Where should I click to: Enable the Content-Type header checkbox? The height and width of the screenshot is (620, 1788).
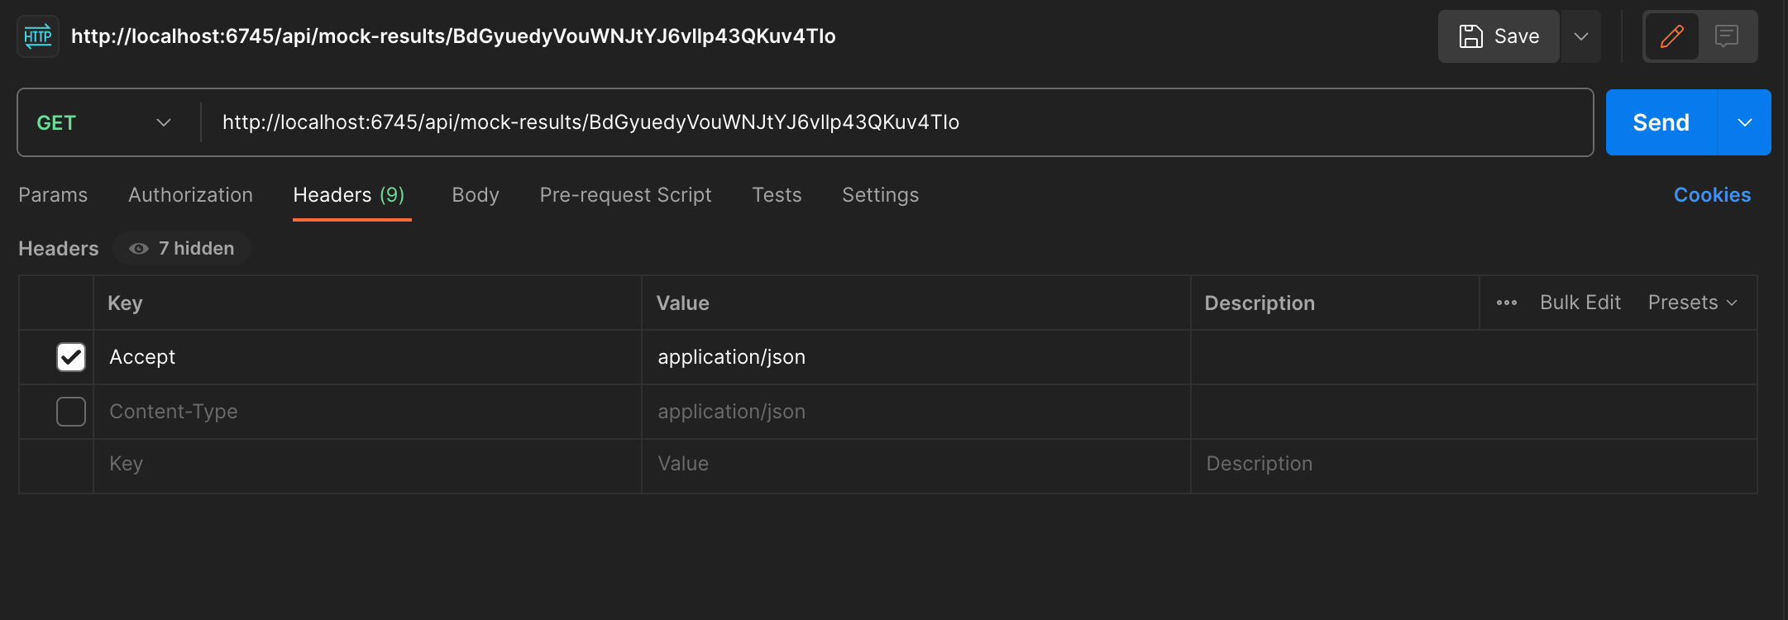coord(71,412)
